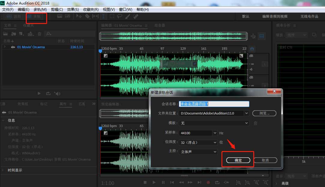The image size is (325, 187).
Task: Expand the 时间显示 section
Action: (x=3, y=170)
